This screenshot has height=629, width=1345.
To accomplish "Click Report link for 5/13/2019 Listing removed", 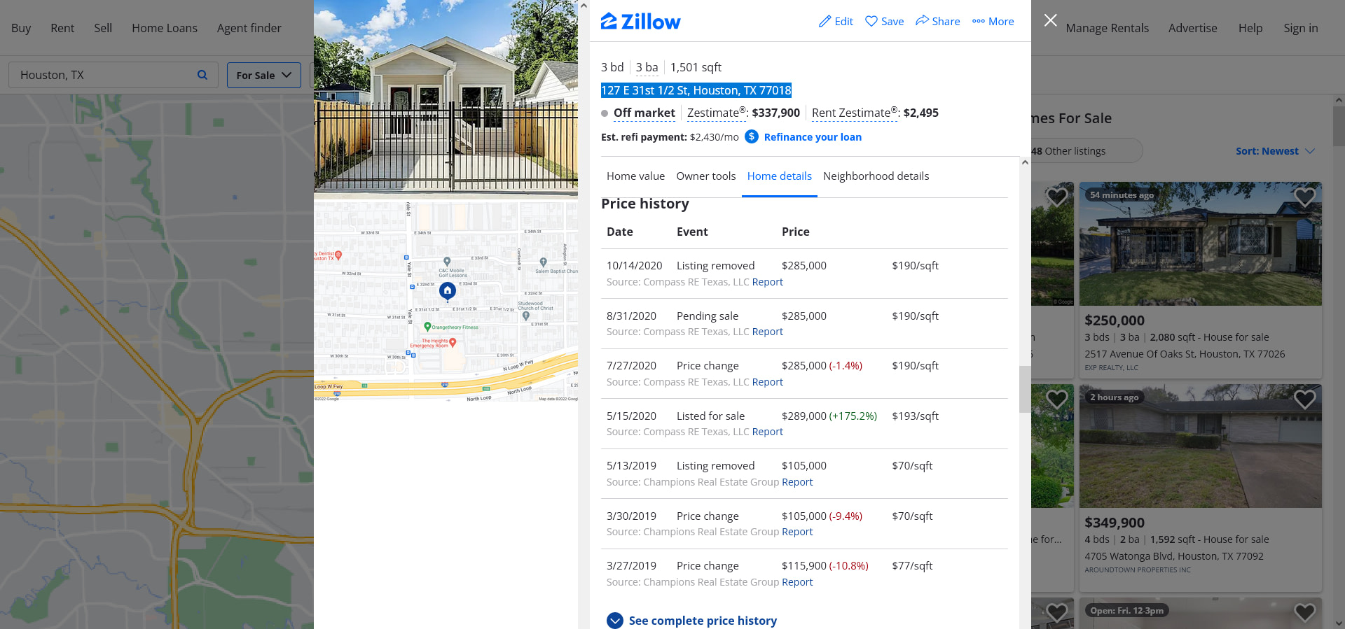I will click(x=797, y=482).
